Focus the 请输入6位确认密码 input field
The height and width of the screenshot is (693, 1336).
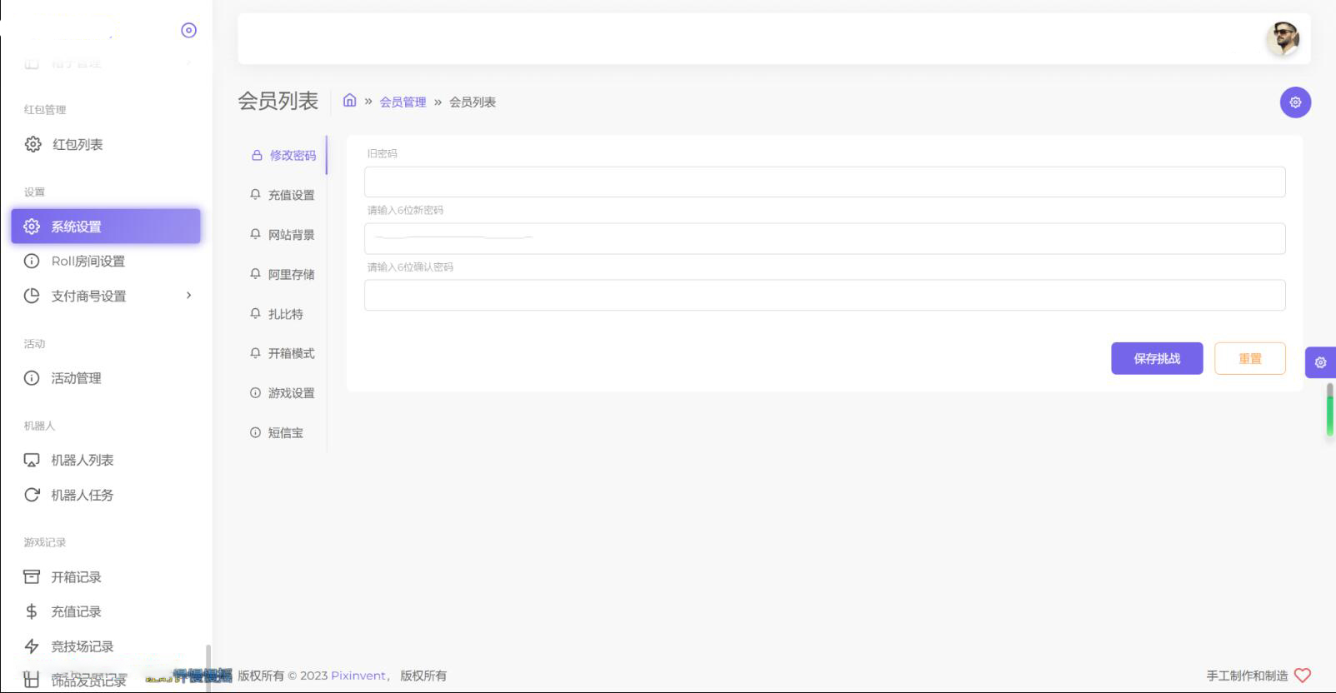pyautogui.click(x=825, y=295)
